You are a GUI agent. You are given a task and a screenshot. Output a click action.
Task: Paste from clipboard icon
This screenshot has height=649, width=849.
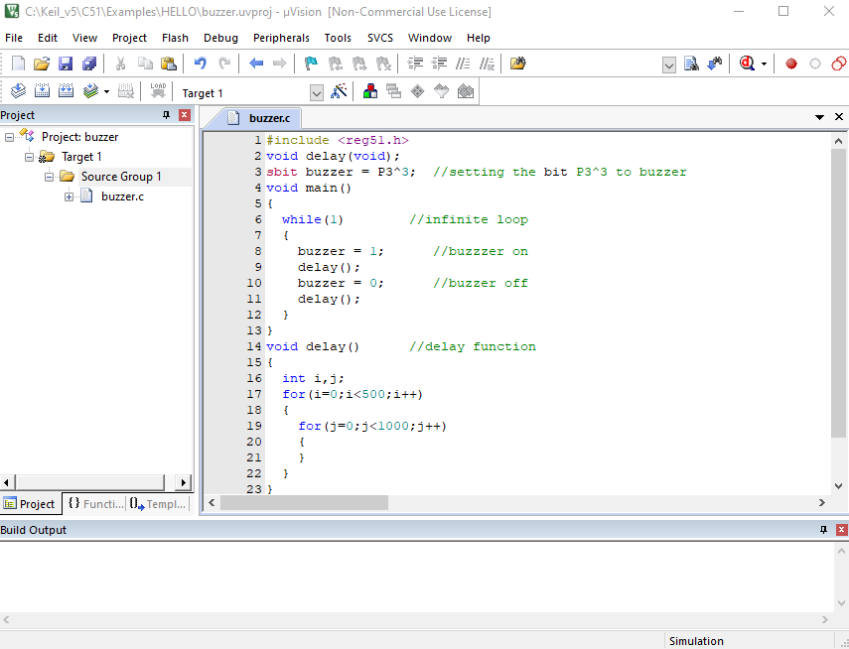(x=169, y=64)
